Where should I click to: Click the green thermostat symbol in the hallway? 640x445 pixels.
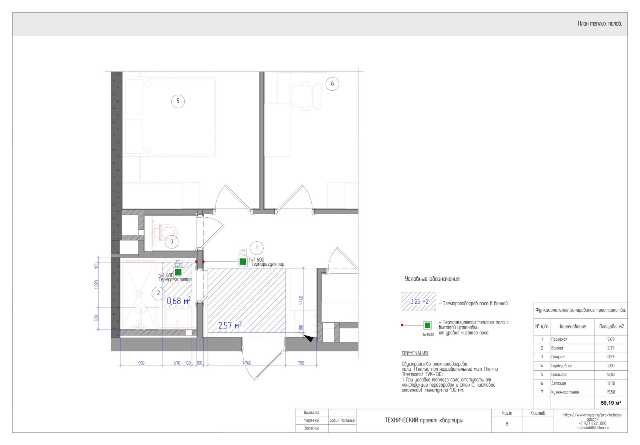242,262
